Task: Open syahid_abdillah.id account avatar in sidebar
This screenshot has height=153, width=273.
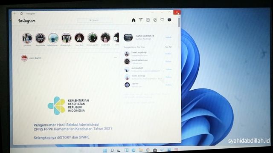Action: point(128,37)
